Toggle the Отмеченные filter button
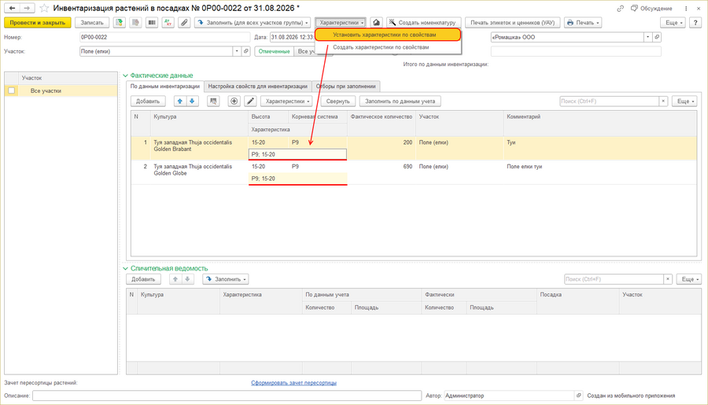Screen dimensions: 708x405 tap(274, 51)
